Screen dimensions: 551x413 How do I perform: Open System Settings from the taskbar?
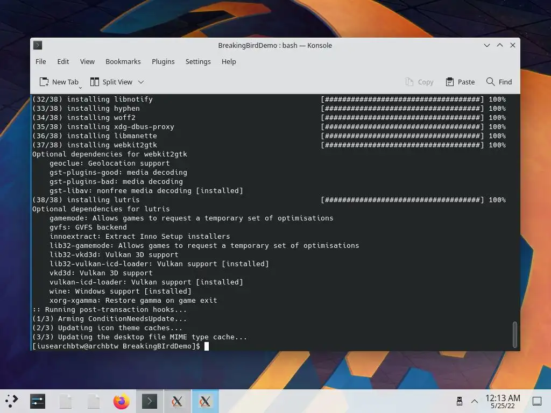[38, 401]
